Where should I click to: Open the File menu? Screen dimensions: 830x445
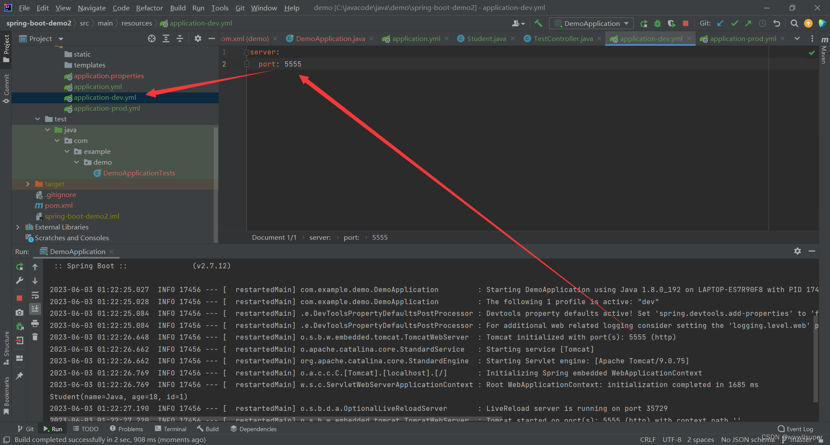click(24, 8)
